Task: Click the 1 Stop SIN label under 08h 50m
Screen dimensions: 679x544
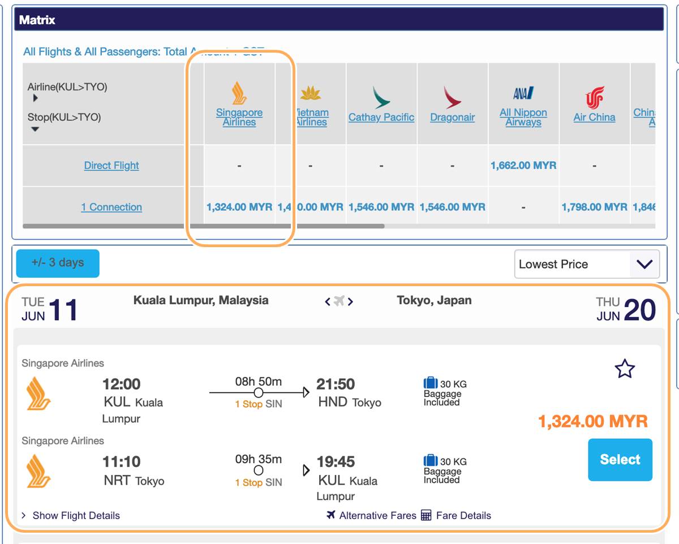Action: (x=259, y=404)
